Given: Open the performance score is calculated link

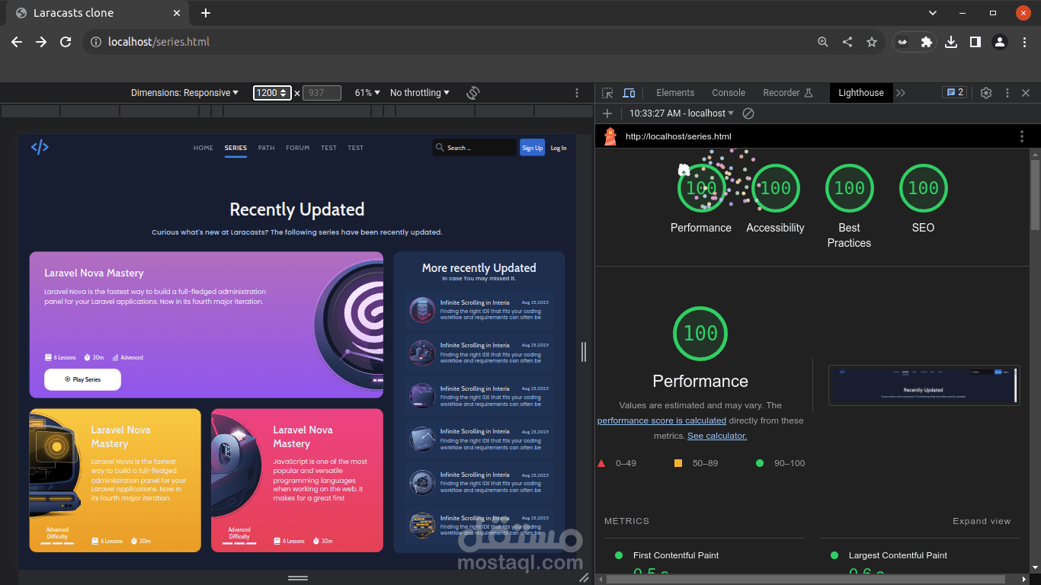Looking at the screenshot, I should coord(661,420).
